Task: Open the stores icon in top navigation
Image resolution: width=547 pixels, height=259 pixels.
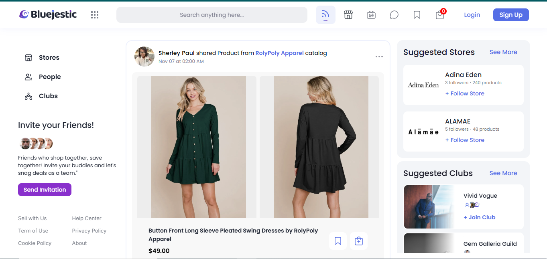Action: (348, 15)
